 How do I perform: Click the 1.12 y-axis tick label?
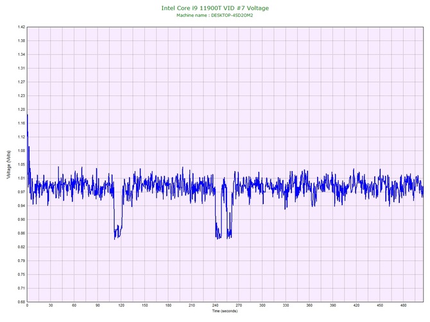pyautogui.click(x=21, y=137)
